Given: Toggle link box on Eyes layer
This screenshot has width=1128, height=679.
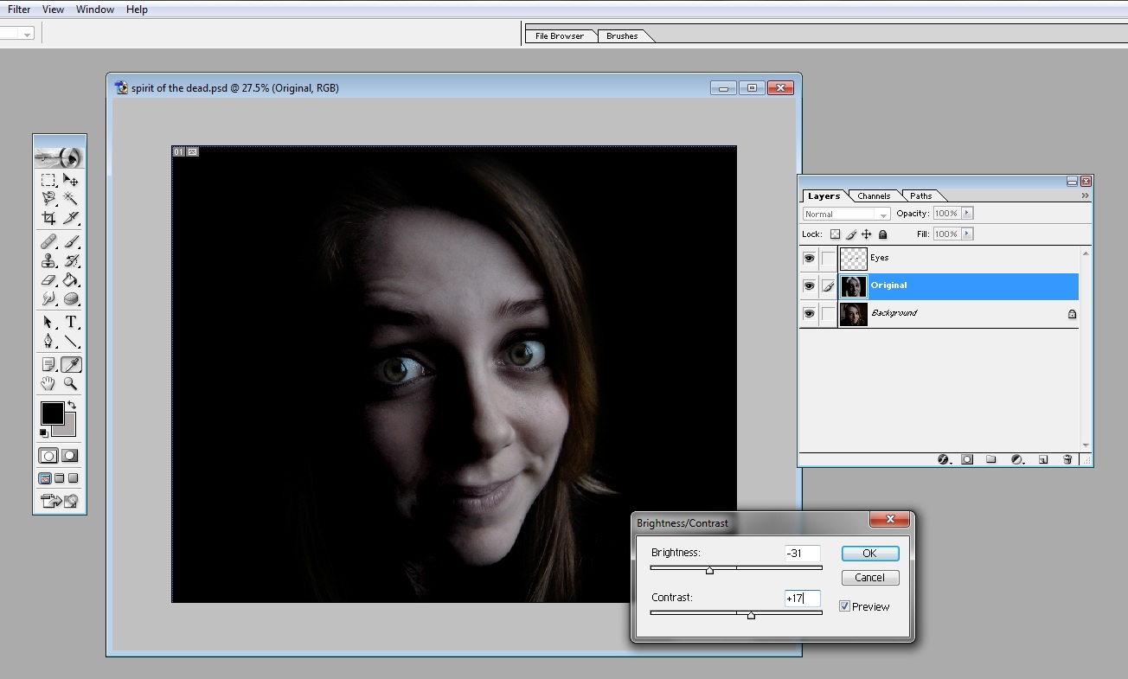Looking at the screenshot, I should (x=828, y=258).
